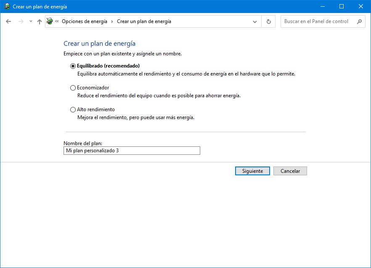
Task: Click the back navigation arrow
Action: [x=8, y=21]
